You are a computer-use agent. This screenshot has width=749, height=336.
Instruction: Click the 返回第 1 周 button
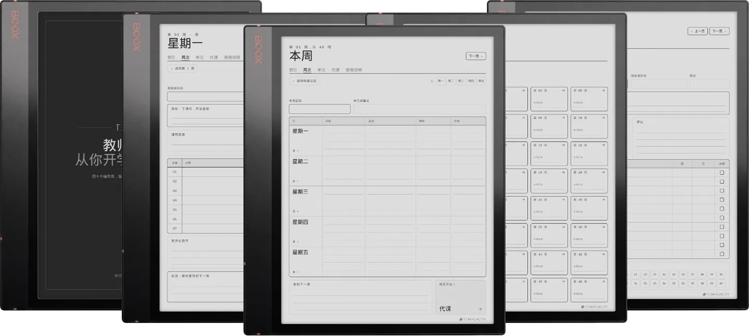(x=183, y=68)
